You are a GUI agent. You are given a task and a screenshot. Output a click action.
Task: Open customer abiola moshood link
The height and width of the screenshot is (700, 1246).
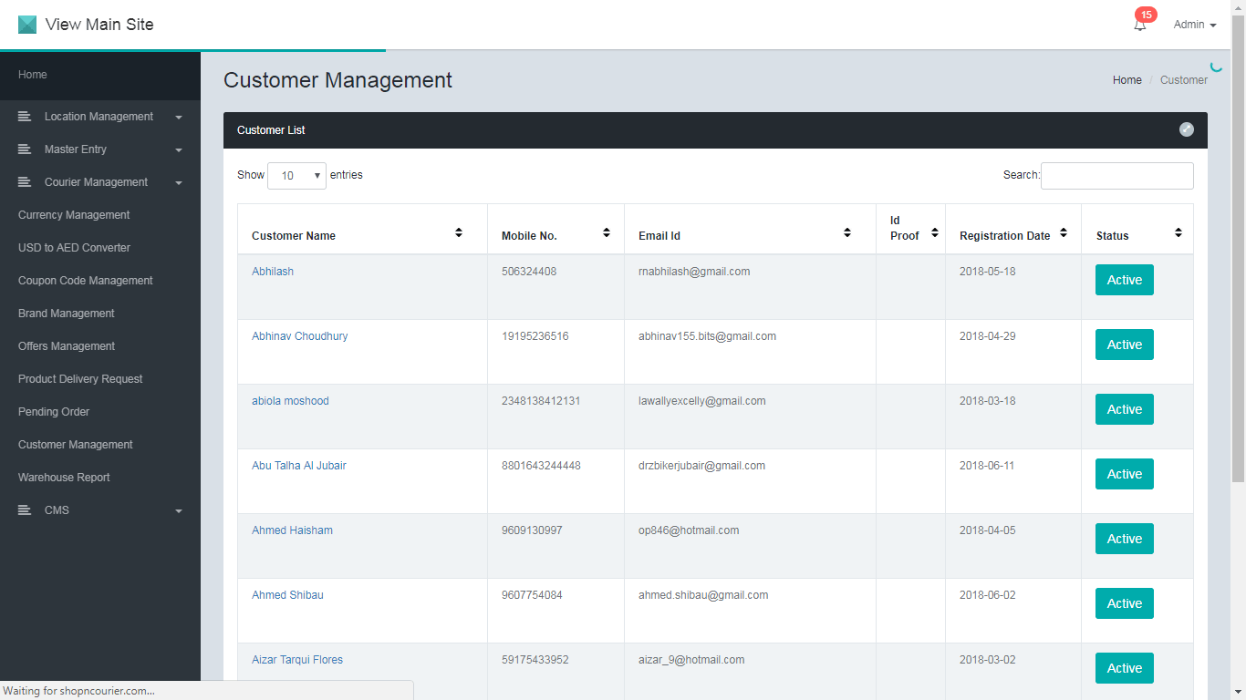click(x=290, y=401)
